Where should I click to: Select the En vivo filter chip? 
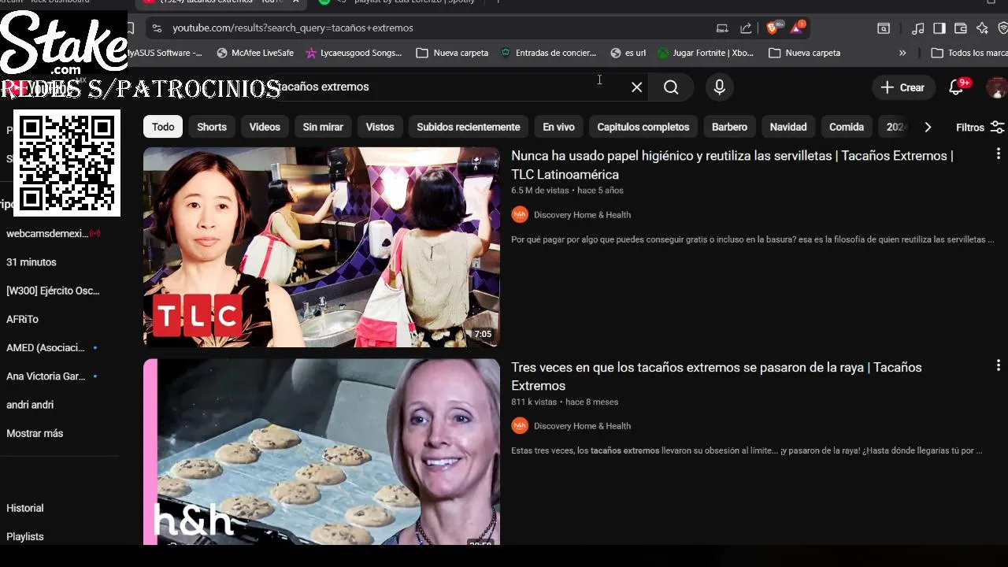point(558,127)
